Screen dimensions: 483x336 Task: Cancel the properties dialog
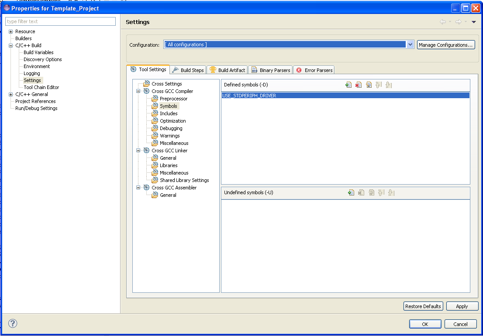point(461,324)
